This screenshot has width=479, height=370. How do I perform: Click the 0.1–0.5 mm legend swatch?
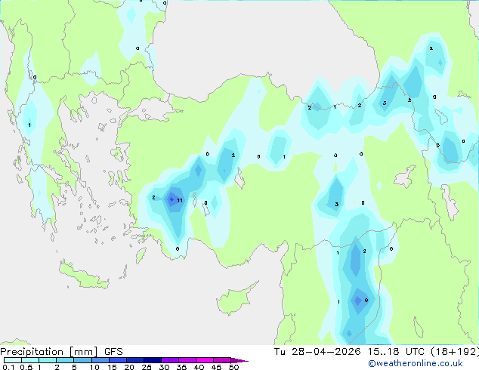(13, 360)
